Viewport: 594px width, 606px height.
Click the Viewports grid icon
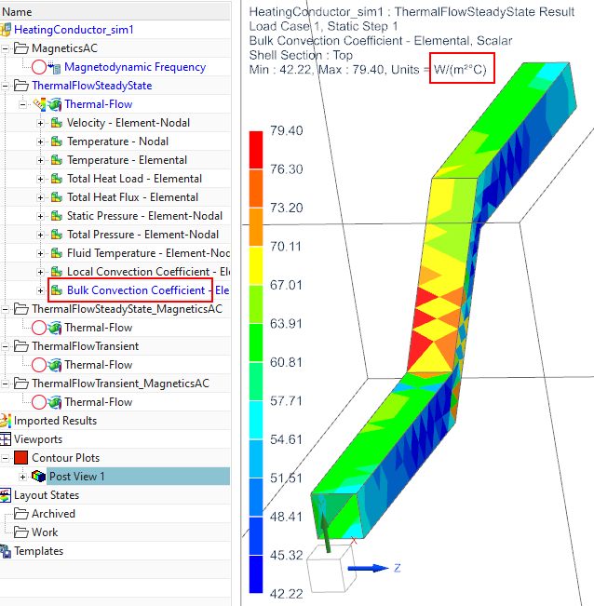(7, 439)
